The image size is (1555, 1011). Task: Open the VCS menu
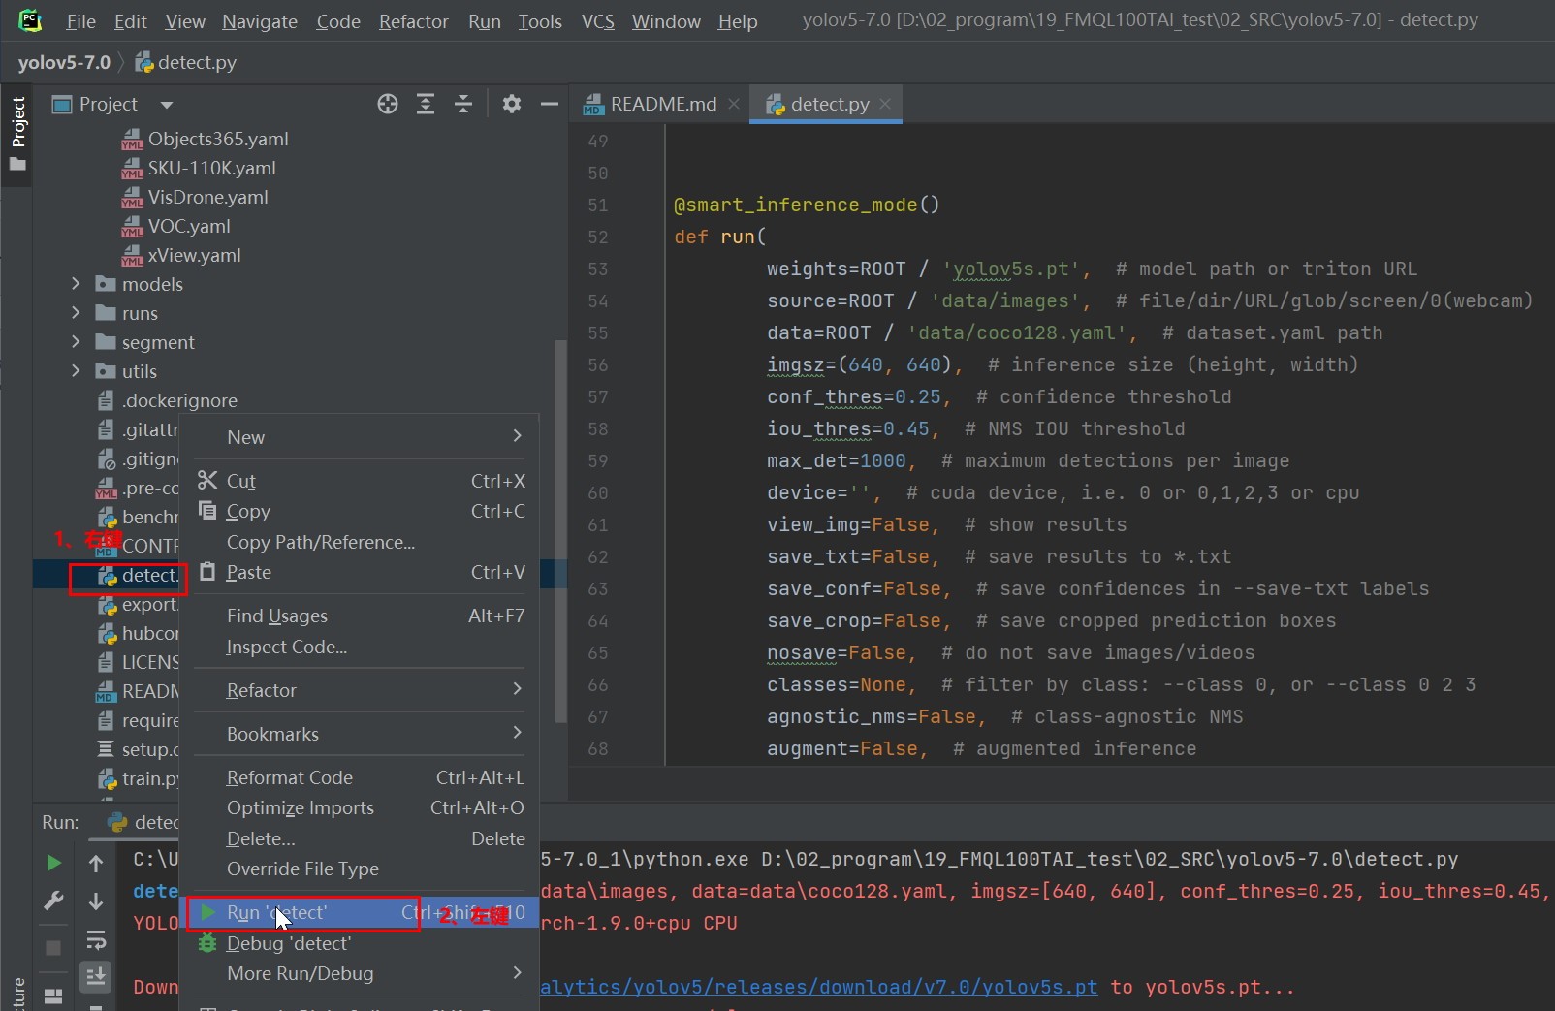point(597,21)
